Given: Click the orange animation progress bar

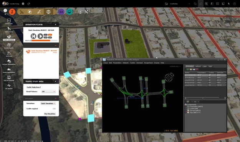Looking at the screenshot, I should pos(41,41).
